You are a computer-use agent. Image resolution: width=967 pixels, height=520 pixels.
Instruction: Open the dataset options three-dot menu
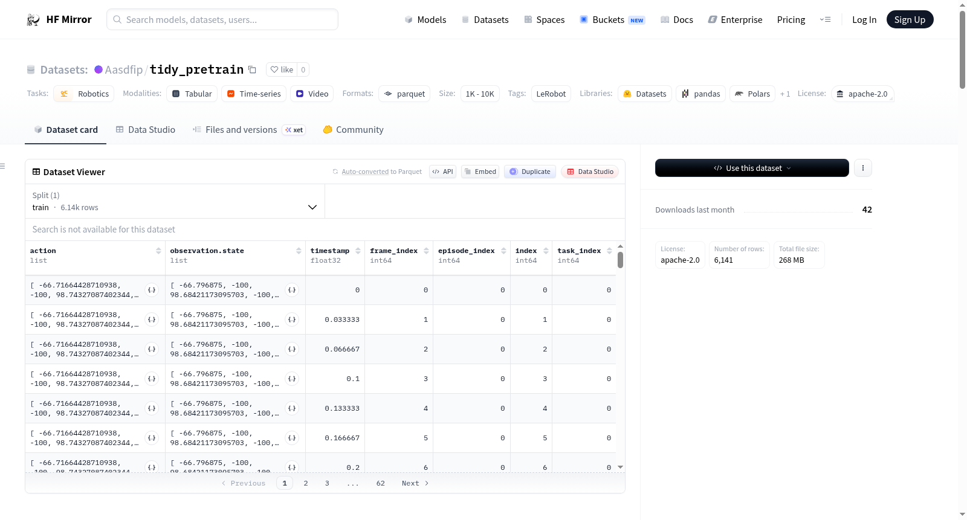[863, 168]
